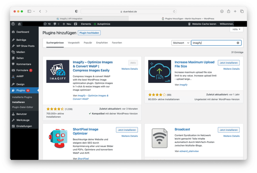Open Seiten in the sidebar

(24, 58)
